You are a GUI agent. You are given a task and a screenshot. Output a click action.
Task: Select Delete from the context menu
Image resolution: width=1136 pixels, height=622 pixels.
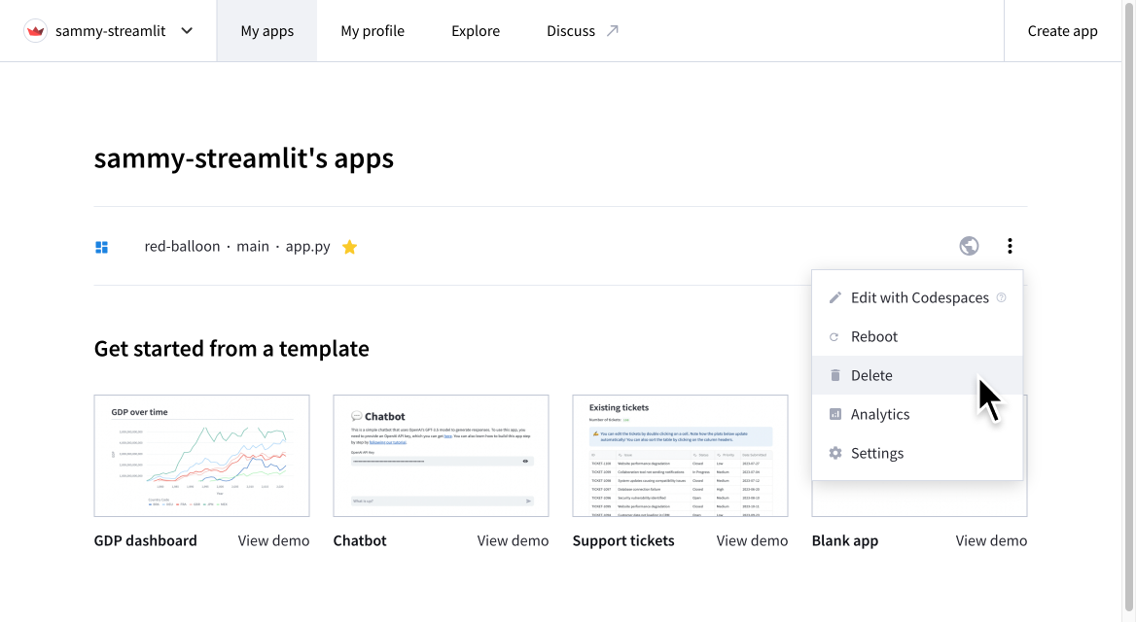871,375
